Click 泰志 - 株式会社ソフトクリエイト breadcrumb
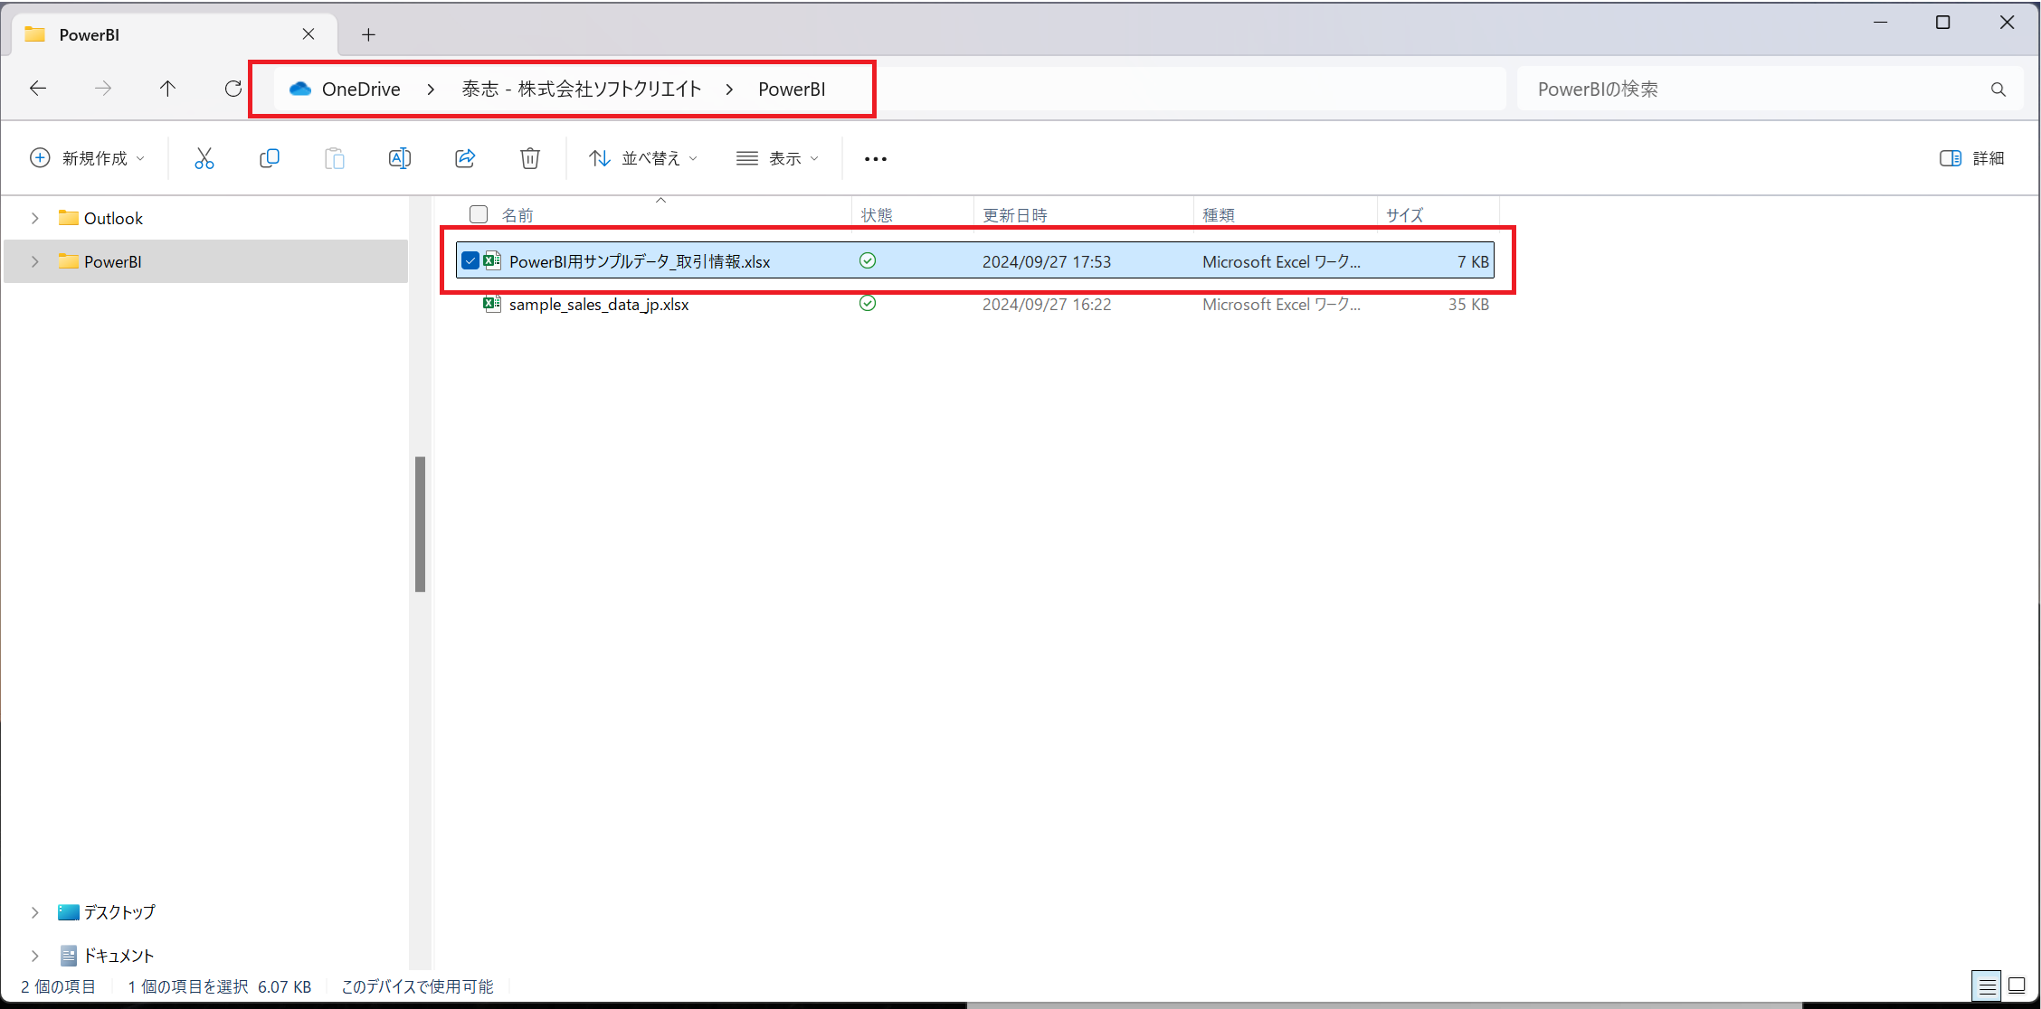Screen dimensions: 2041x1009 pyautogui.click(x=582, y=89)
